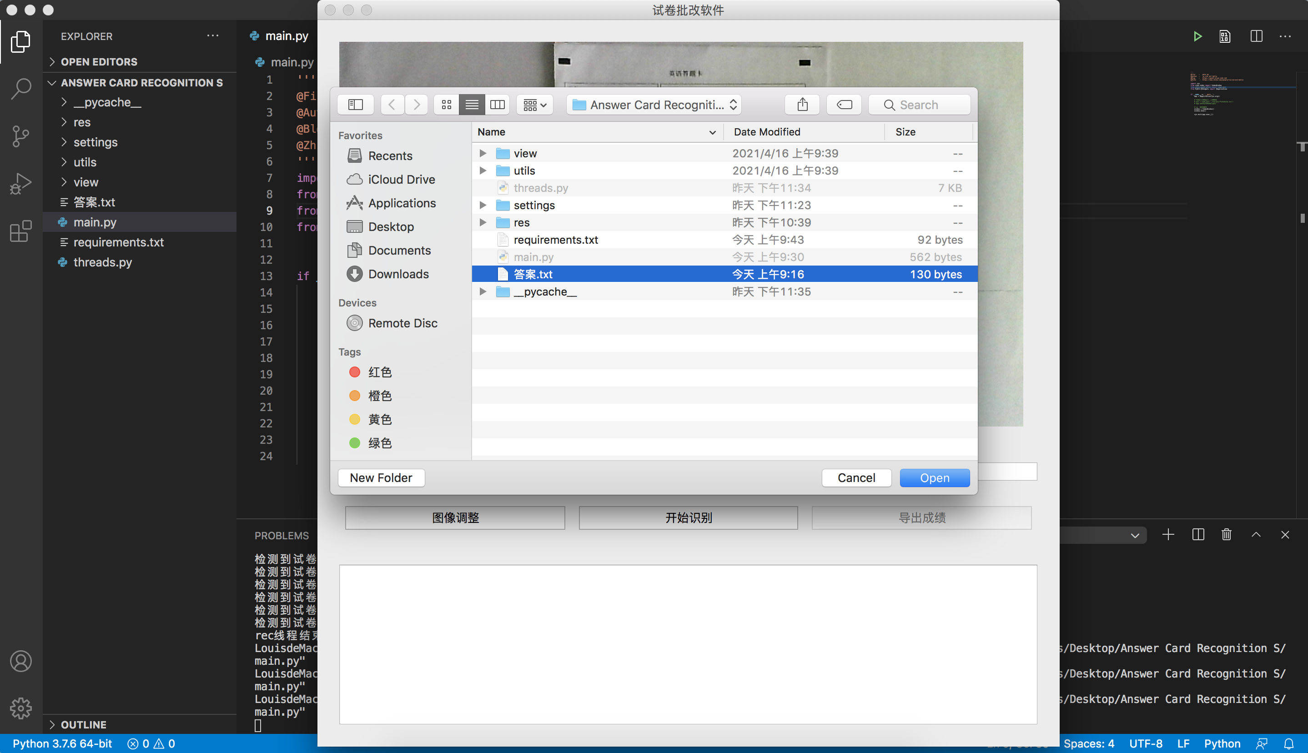This screenshot has width=1308, height=753.
Task: Open VS Code settings via the gear icon
Action: click(x=20, y=708)
